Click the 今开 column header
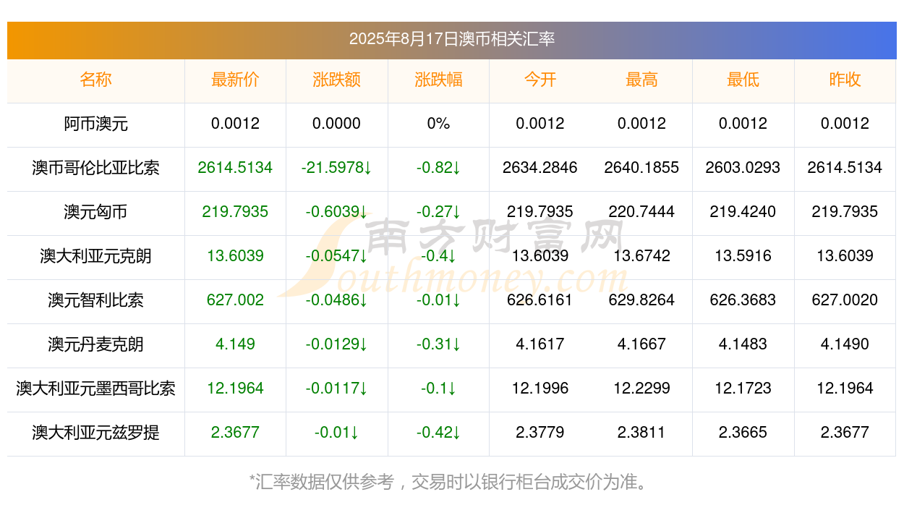 pos(540,80)
